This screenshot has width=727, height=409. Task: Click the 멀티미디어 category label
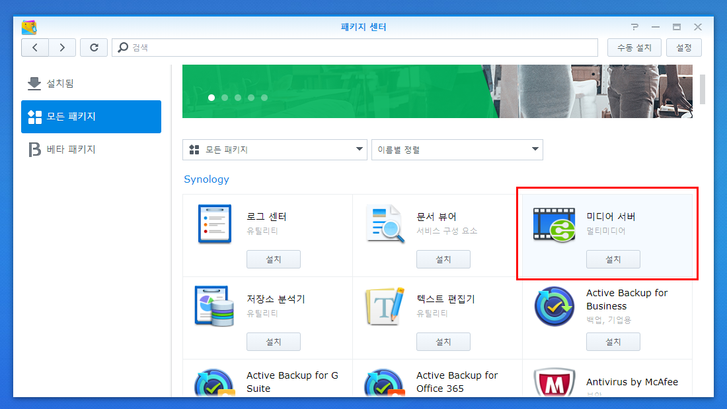tap(606, 231)
